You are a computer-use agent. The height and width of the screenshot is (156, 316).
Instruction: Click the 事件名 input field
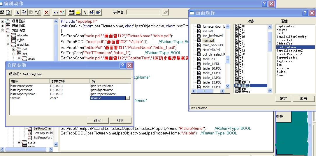coord(143,12)
